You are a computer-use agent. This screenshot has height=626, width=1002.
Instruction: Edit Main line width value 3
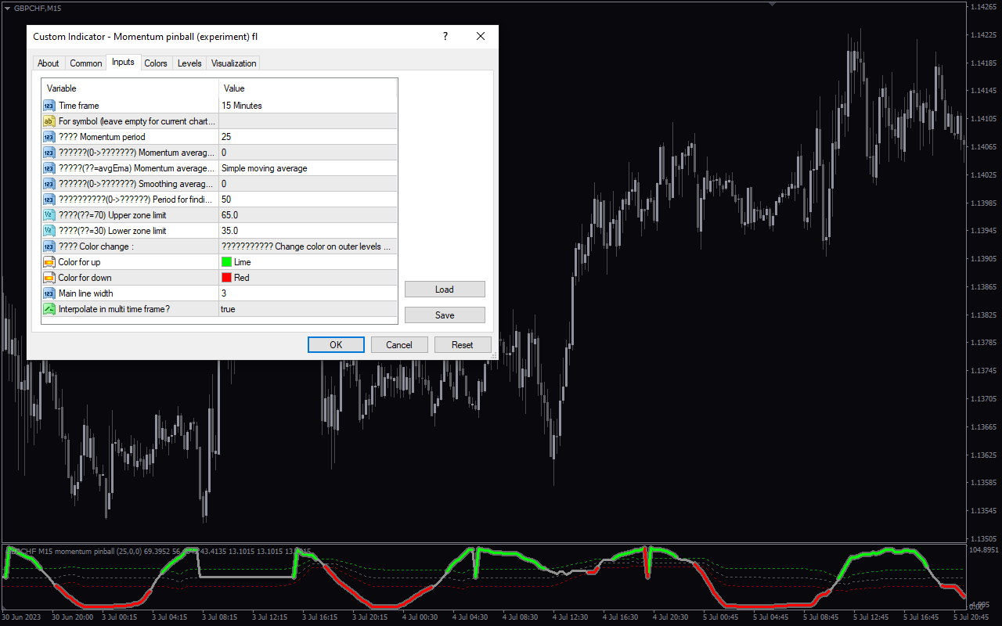pos(308,293)
